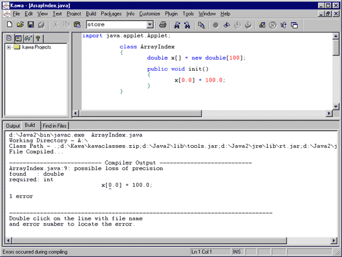Save the file with the floppy disk icon
The width and height of the screenshot is (342, 257).
coord(31,25)
